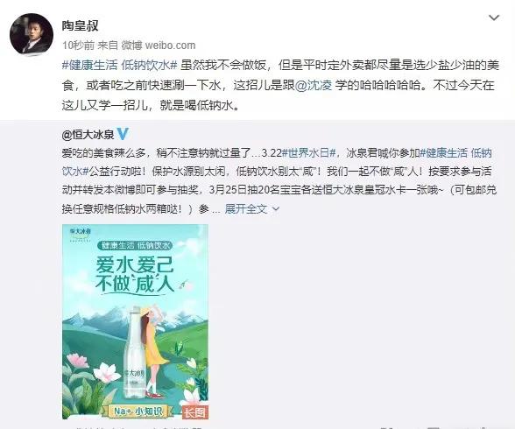Click the Na+ 小知识 banner on poster
Viewport: 515px width, 429px height.
138,411
